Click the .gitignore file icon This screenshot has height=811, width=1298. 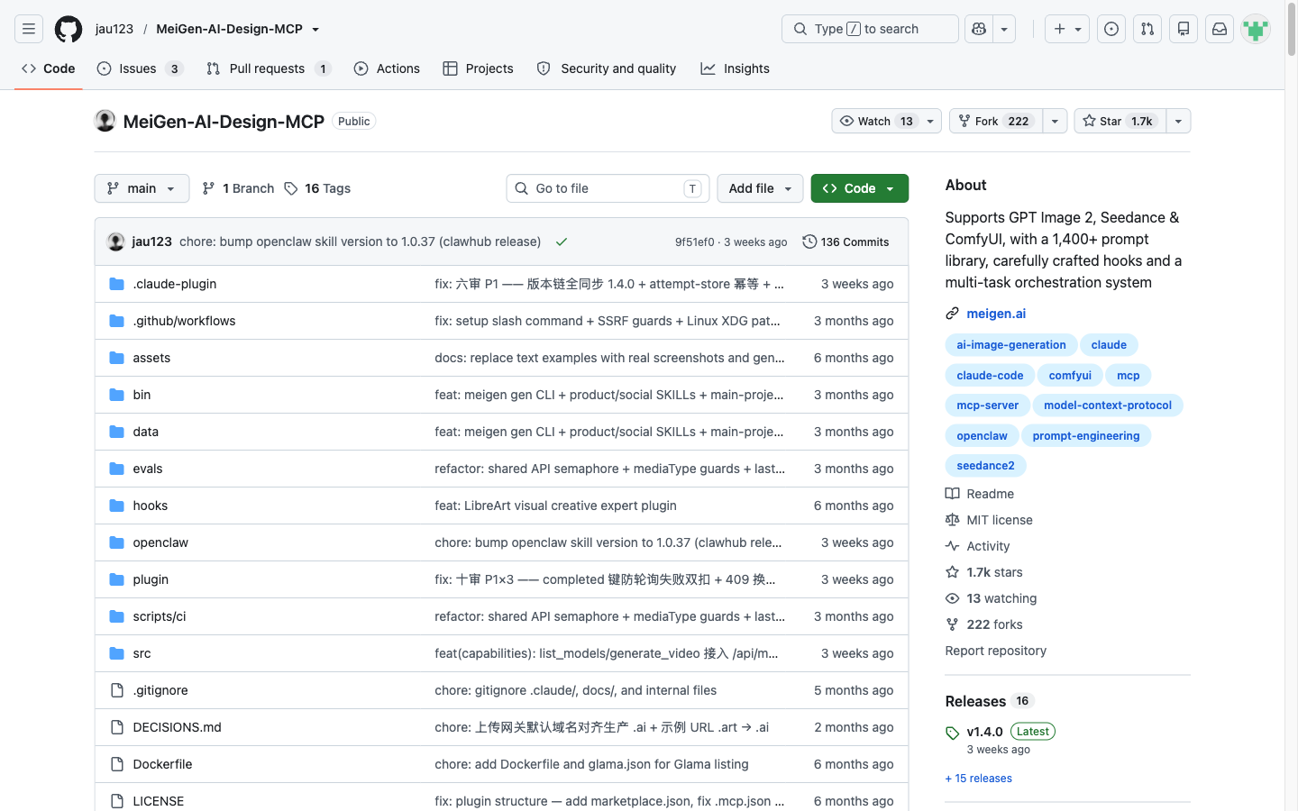coord(116,690)
